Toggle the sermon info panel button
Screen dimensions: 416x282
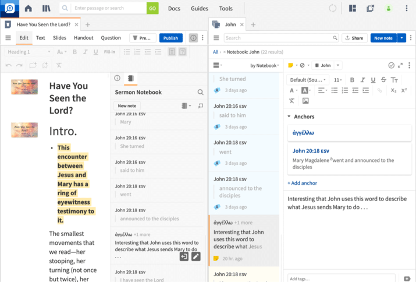193,38
